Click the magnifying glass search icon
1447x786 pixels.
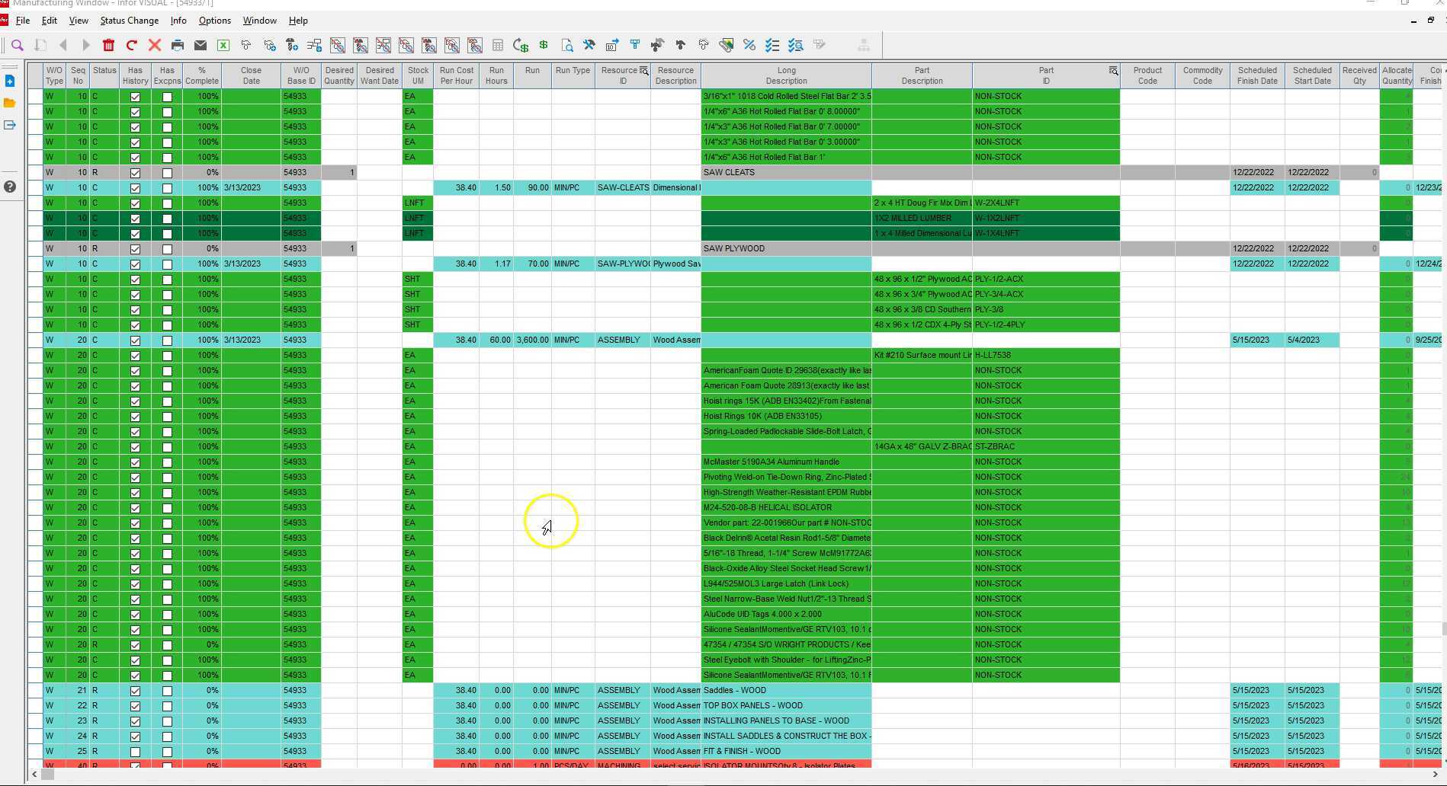[x=18, y=46]
